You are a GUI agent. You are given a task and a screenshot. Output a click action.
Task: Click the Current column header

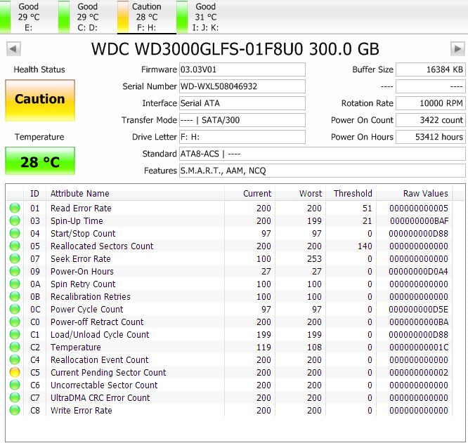coord(249,194)
